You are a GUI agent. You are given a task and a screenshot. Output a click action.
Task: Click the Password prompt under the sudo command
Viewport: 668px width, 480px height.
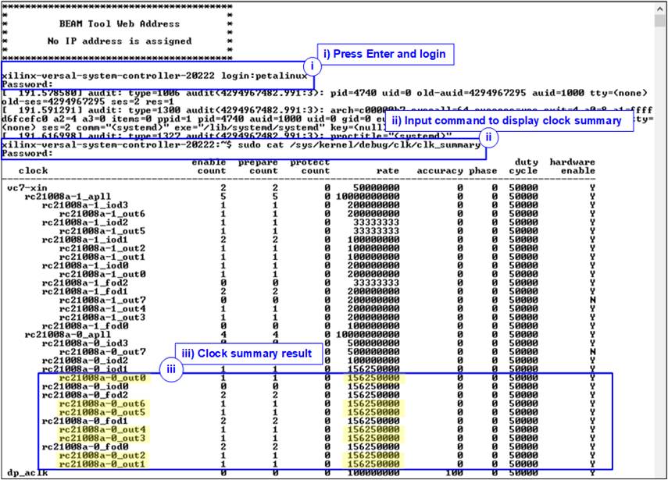click(x=27, y=154)
